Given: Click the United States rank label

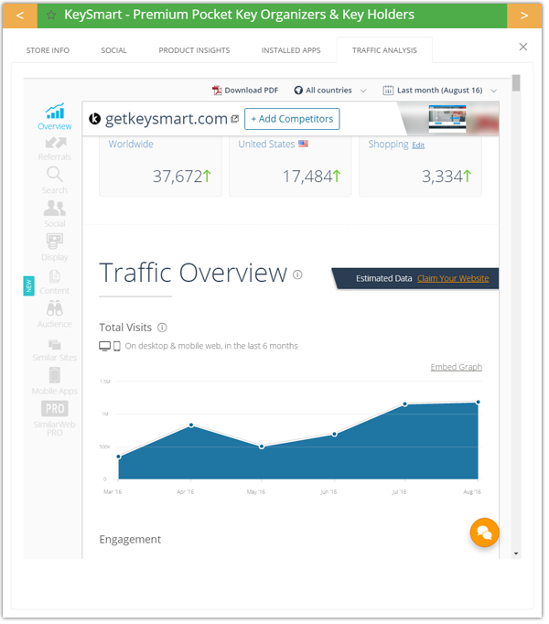Looking at the screenshot, I should tap(267, 144).
